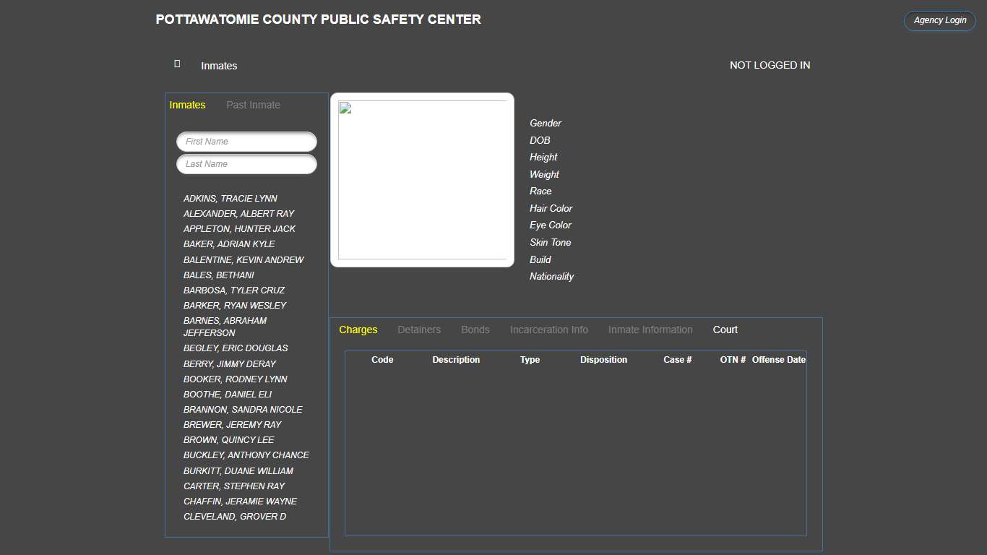View the Court tab
This screenshot has width=987, height=555.
(725, 330)
